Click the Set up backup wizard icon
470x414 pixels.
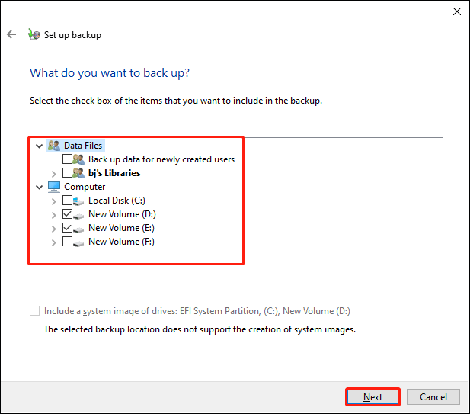(34, 34)
